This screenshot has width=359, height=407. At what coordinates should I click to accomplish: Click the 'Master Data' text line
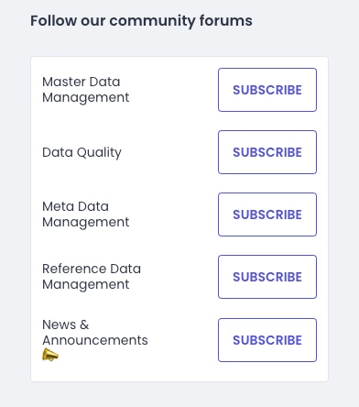82,82
